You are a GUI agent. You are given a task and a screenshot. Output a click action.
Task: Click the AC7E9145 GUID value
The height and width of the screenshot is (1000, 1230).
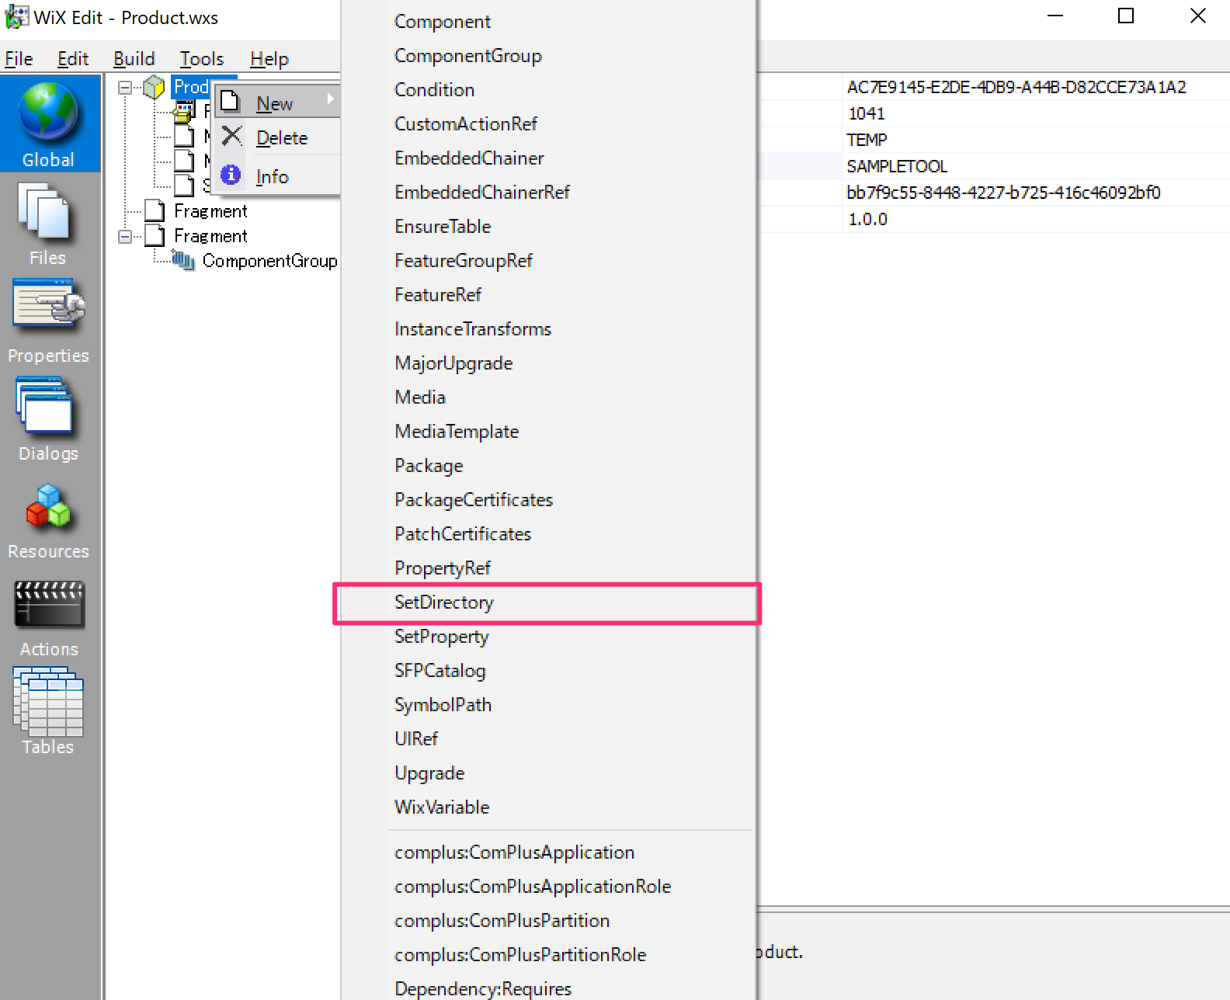pos(1016,87)
